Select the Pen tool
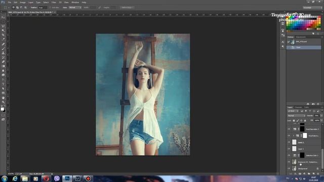The image size is (324, 182). pyautogui.click(x=3, y=80)
